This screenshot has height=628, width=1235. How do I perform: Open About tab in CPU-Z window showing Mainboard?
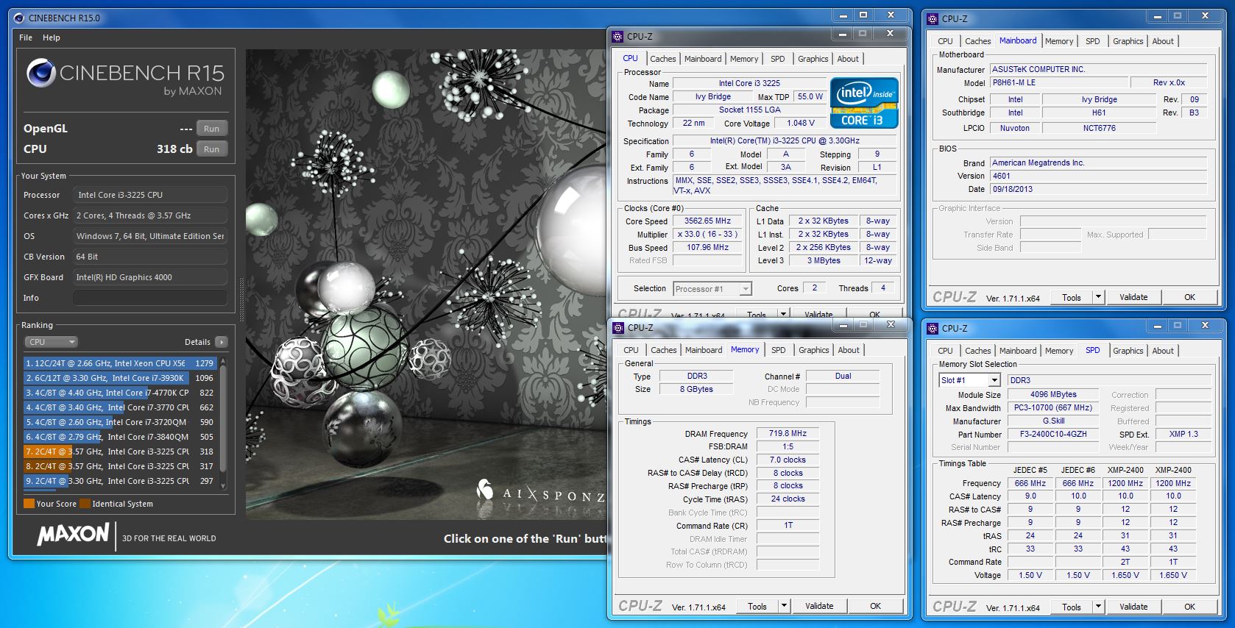tap(1163, 41)
